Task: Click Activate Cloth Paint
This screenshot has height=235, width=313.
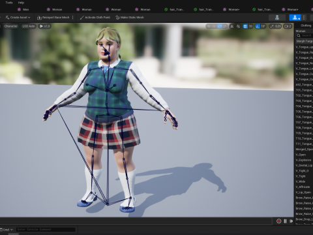Action: [x=95, y=18]
